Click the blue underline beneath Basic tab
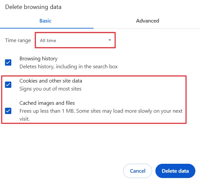This screenshot has width=200, height=182. 47,28
